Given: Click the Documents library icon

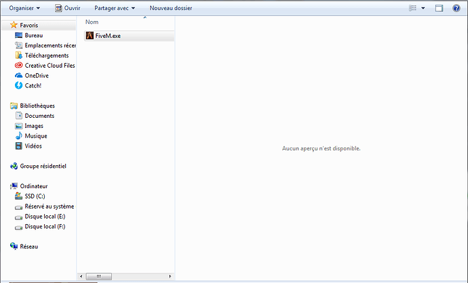Looking at the screenshot, I should tap(19, 116).
